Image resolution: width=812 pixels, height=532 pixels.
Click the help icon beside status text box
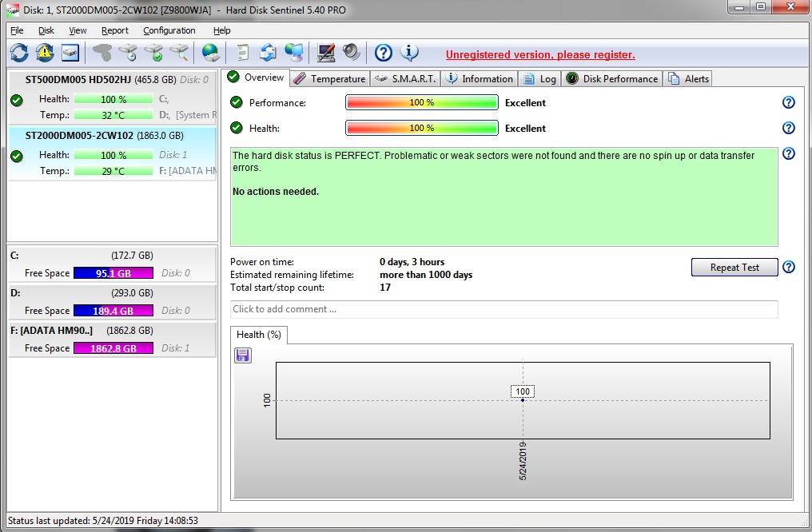tap(788, 153)
